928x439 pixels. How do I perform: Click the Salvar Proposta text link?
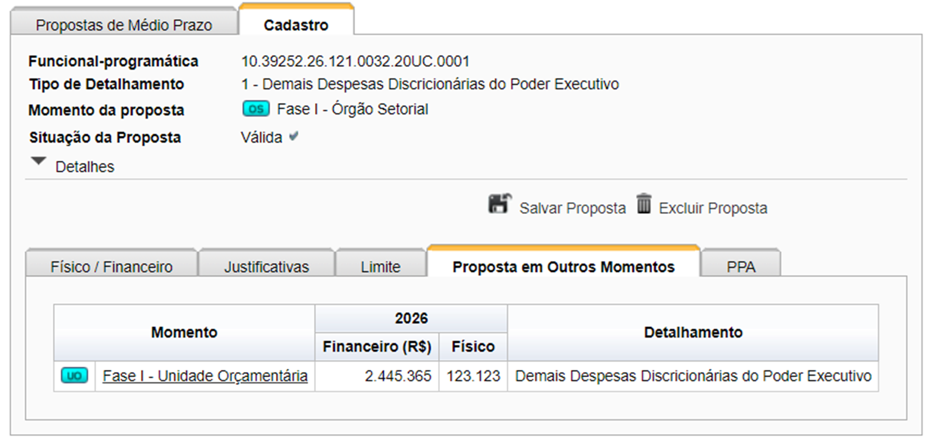[x=572, y=208]
